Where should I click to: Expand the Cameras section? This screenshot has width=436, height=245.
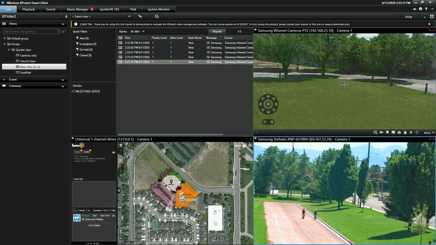(63, 86)
